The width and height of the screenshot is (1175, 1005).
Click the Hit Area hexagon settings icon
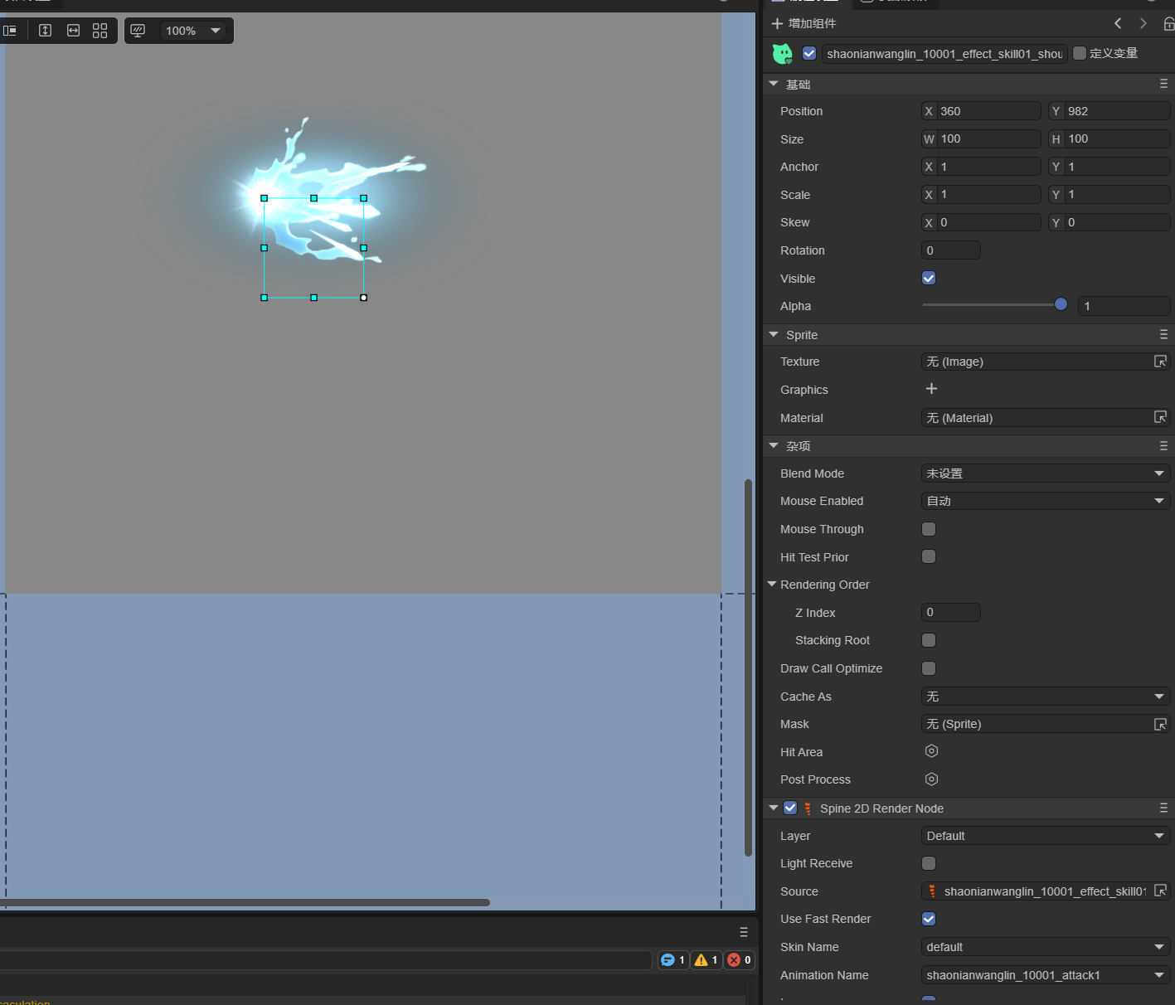[x=931, y=751]
